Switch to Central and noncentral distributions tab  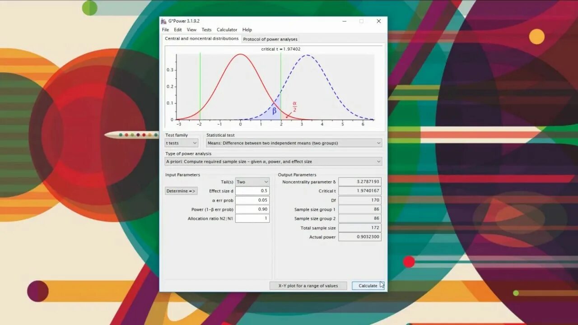coord(201,39)
